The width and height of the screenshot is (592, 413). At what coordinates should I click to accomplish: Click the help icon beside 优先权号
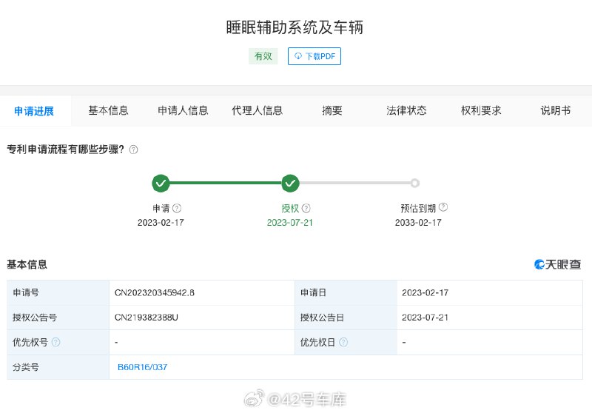point(56,342)
